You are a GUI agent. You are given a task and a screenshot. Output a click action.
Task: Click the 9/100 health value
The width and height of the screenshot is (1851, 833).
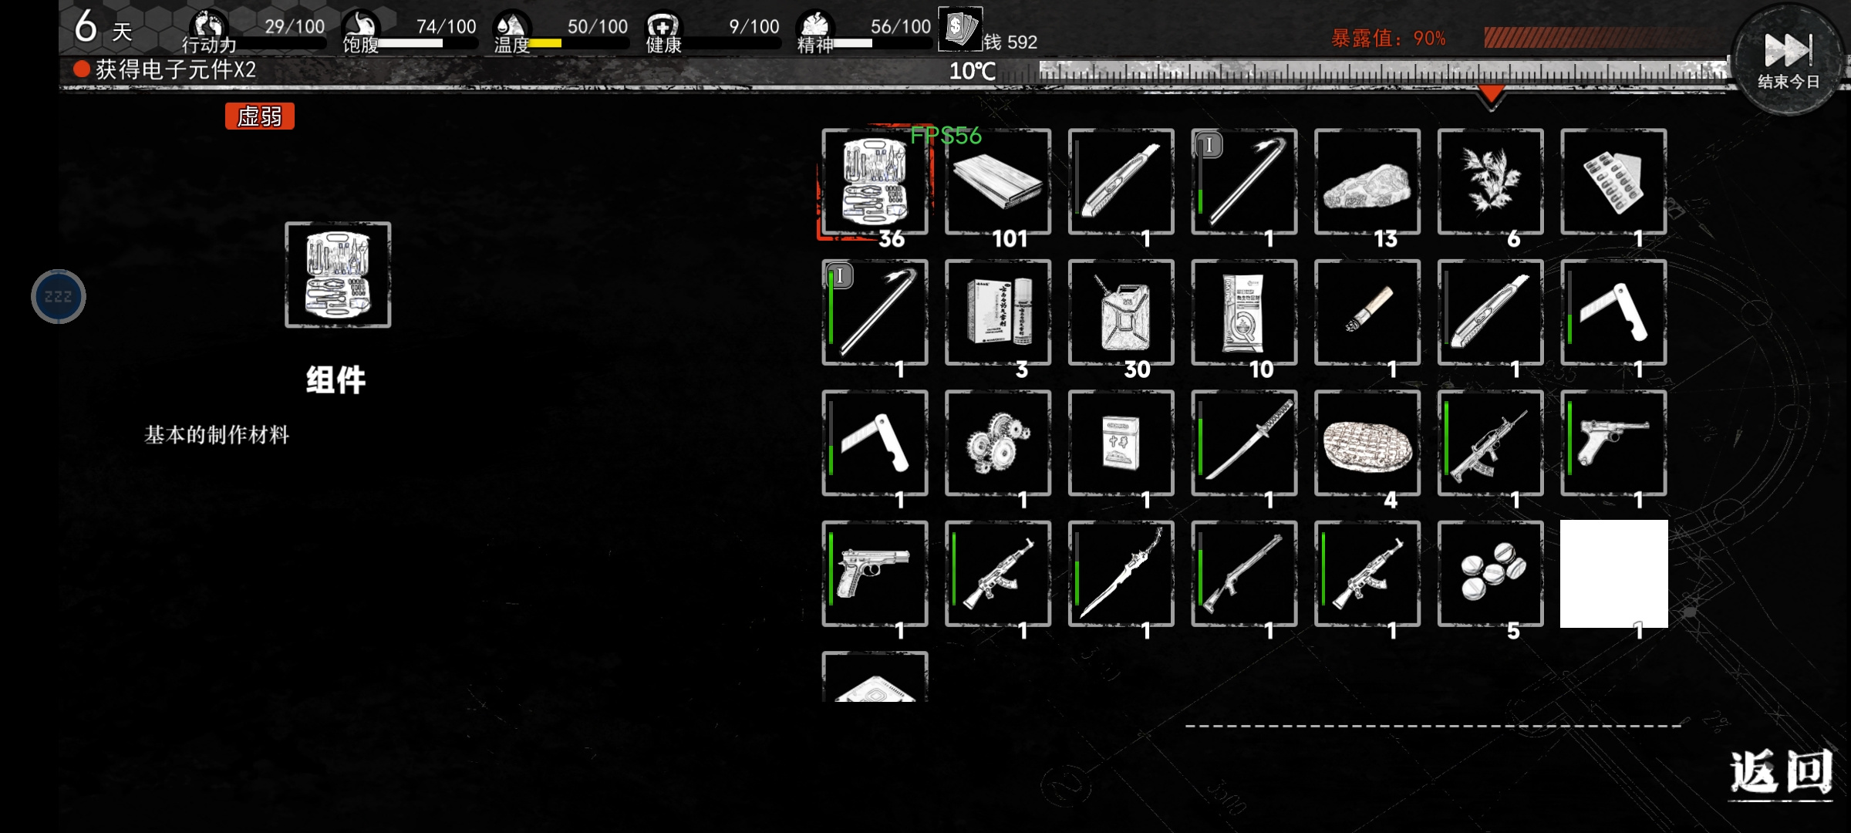754,26
